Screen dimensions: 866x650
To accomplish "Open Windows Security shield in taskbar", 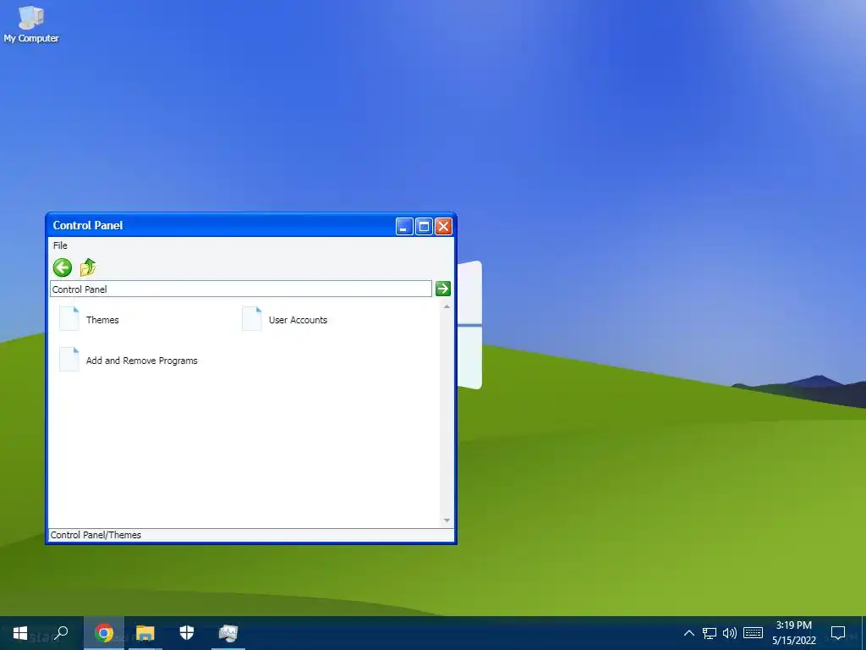I will [187, 633].
